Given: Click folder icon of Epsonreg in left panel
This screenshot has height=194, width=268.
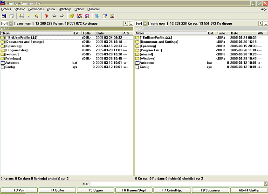Looking at the screenshot, I should pos(3,46).
